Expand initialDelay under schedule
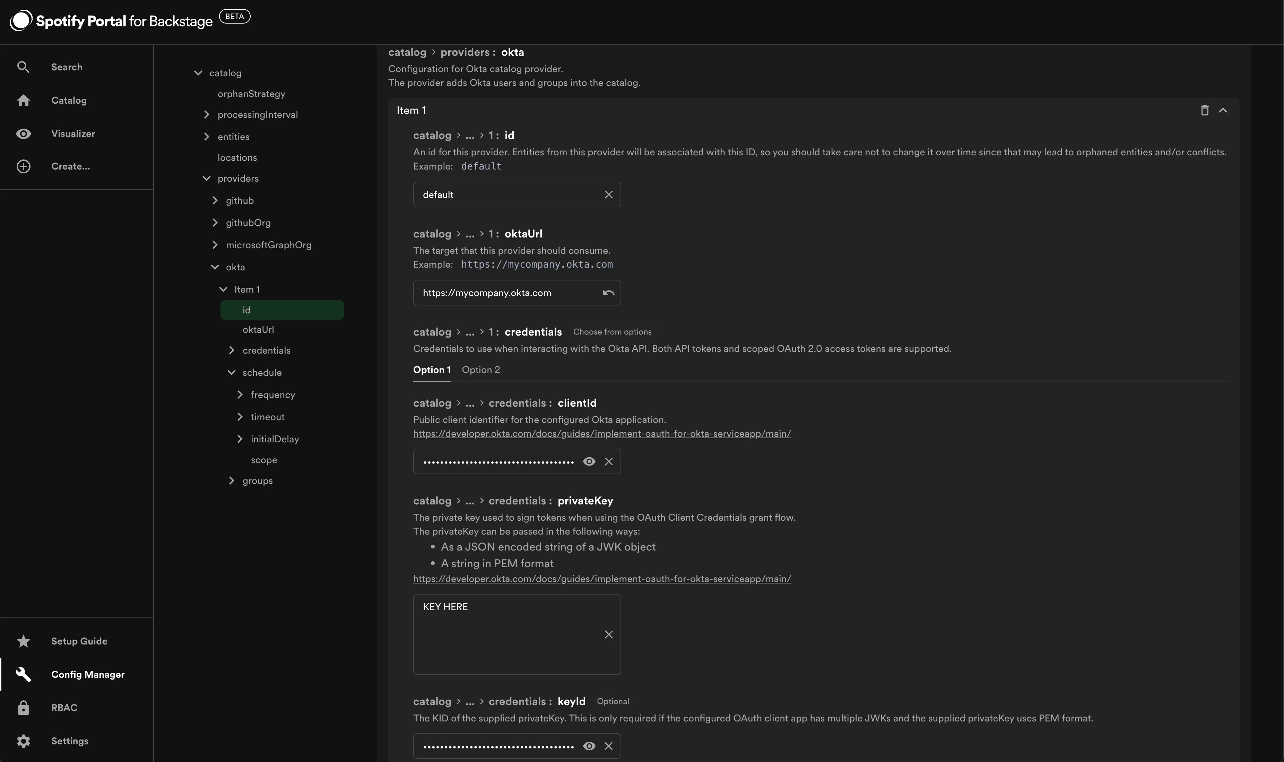 point(240,439)
